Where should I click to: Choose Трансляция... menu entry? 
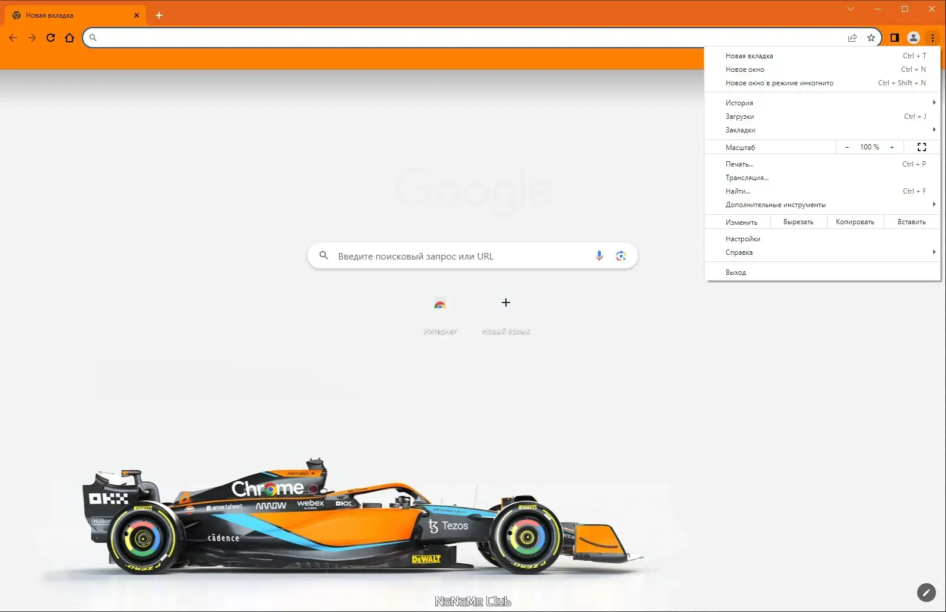[x=822, y=178]
